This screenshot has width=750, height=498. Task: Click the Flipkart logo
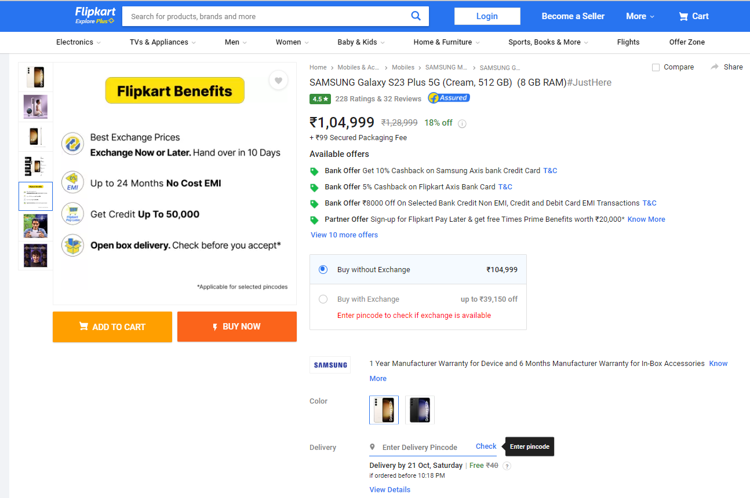pyautogui.click(x=95, y=16)
